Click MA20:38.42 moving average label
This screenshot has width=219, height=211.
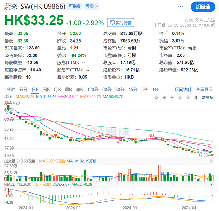68,97
